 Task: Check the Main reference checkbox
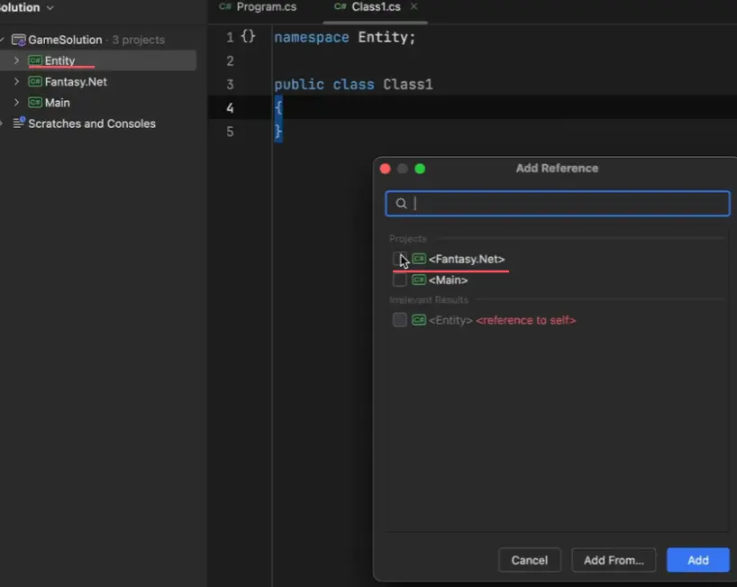399,280
